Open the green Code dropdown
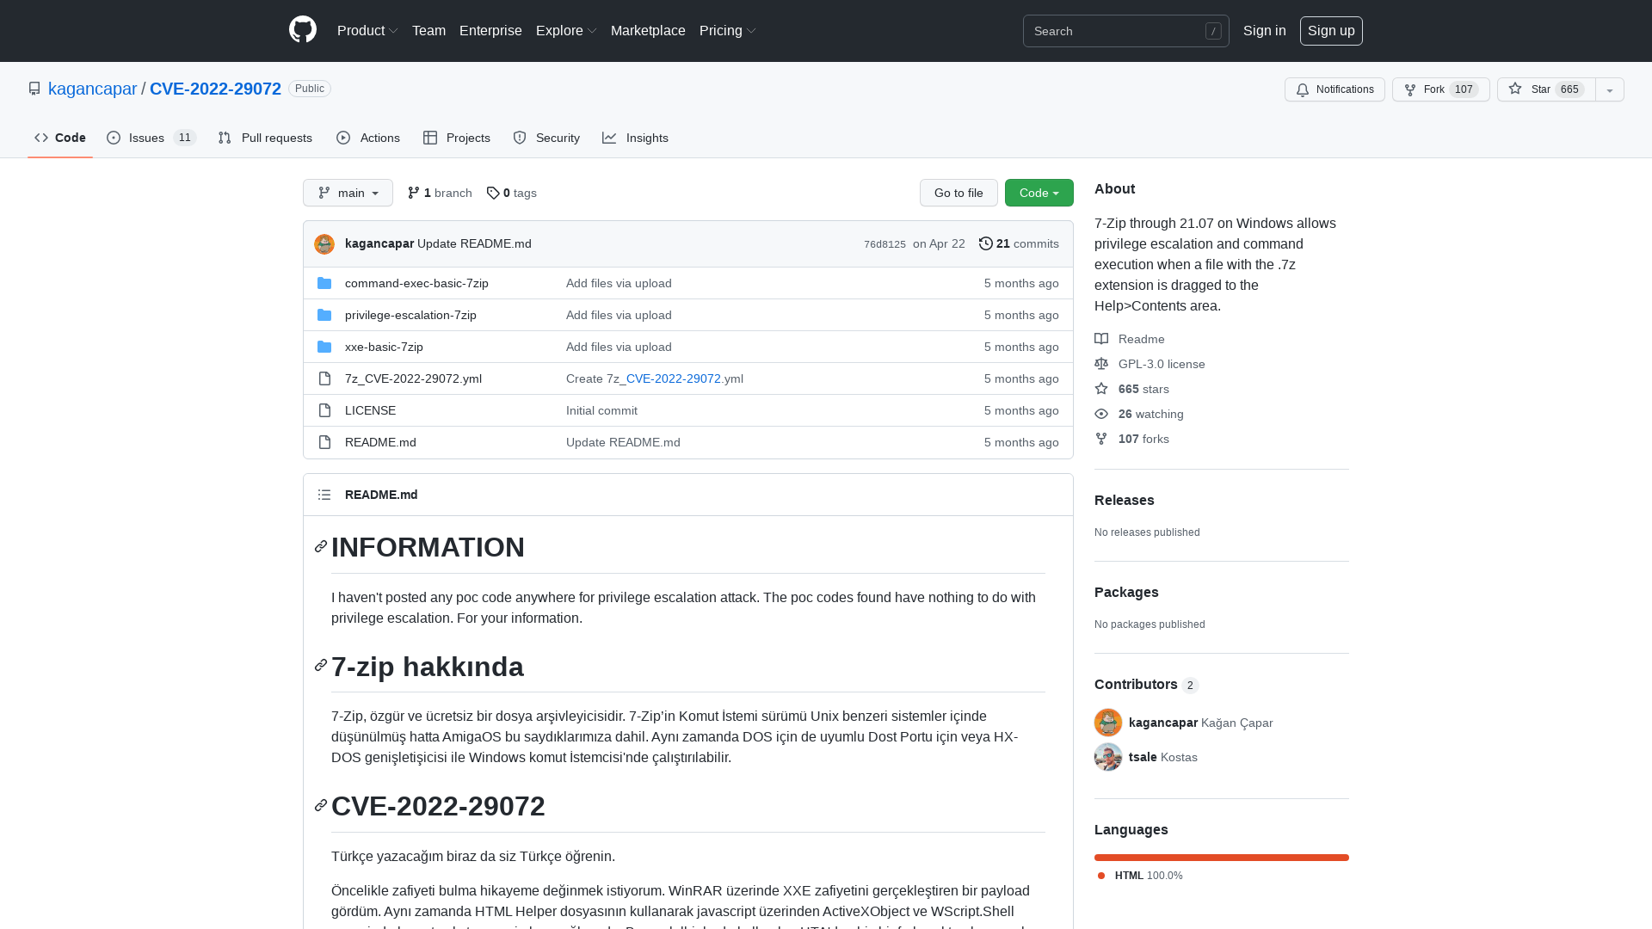1652x929 pixels. pyautogui.click(x=1039, y=193)
